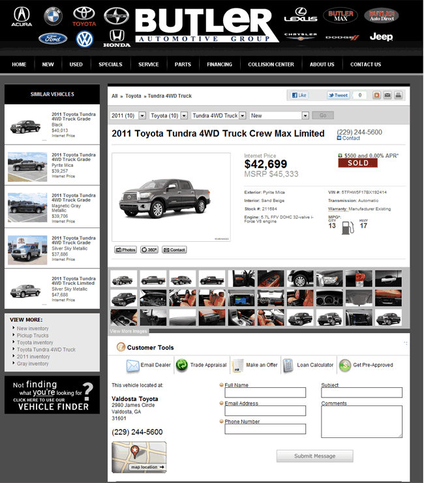Viewport: 424px width, 483px height.
Task: Open the USED menu item
Action: [x=76, y=65]
